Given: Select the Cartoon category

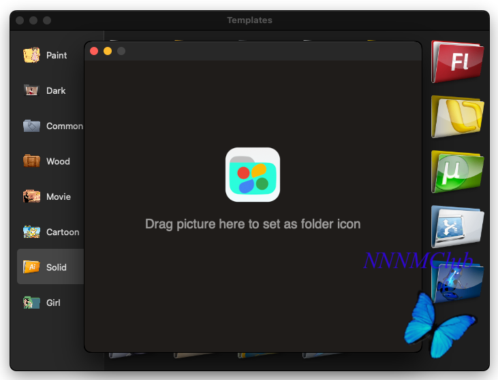Looking at the screenshot, I should [51, 232].
